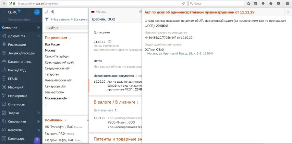292x144 pixels.
Task: Open Отчетность section
Action: (17, 104)
